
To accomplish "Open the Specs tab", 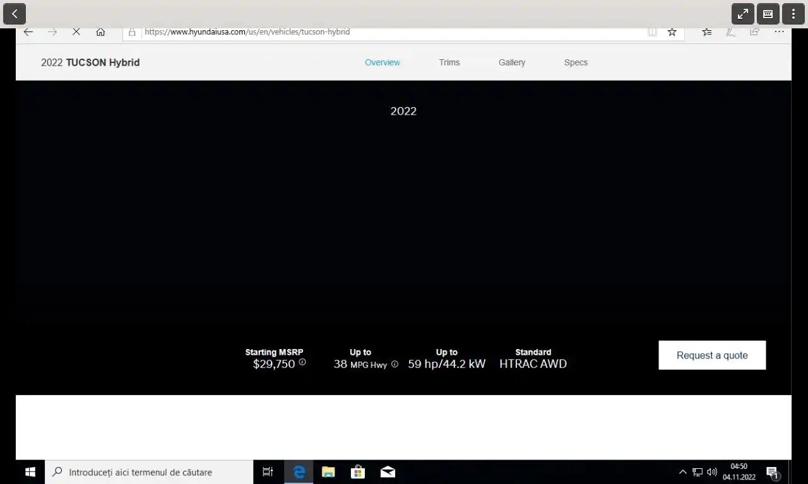I will [x=576, y=62].
